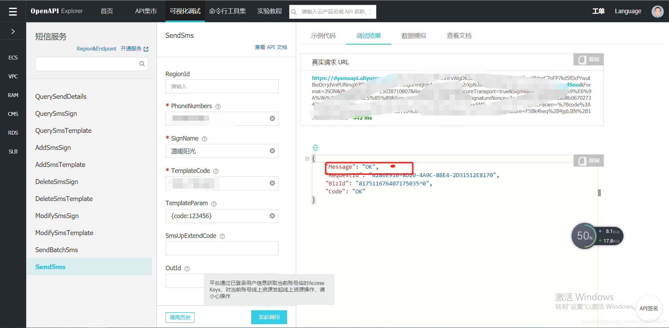Select DeleteSmsSign API
Image resolution: width=669 pixels, height=328 pixels.
[56, 182]
